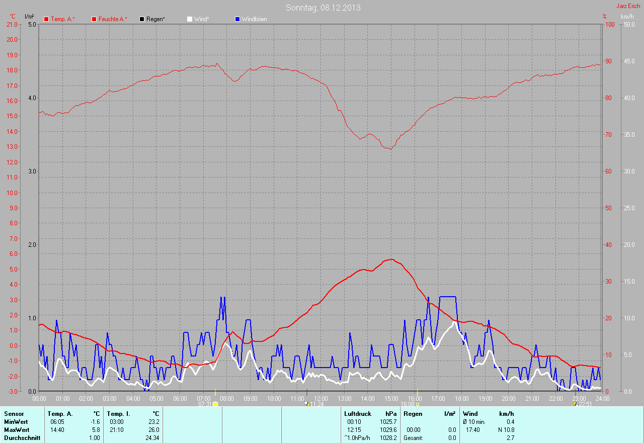The image size is (644, 443).
Task: Click the marker icon beside 22:51
Action: pyautogui.click(x=575, y=404)
